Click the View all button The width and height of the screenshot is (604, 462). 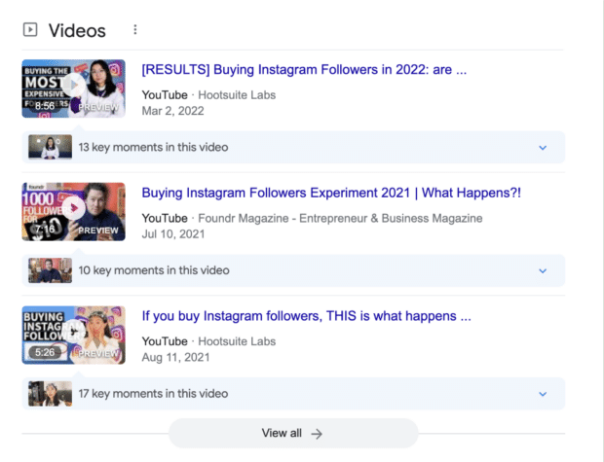click(292, 434)
